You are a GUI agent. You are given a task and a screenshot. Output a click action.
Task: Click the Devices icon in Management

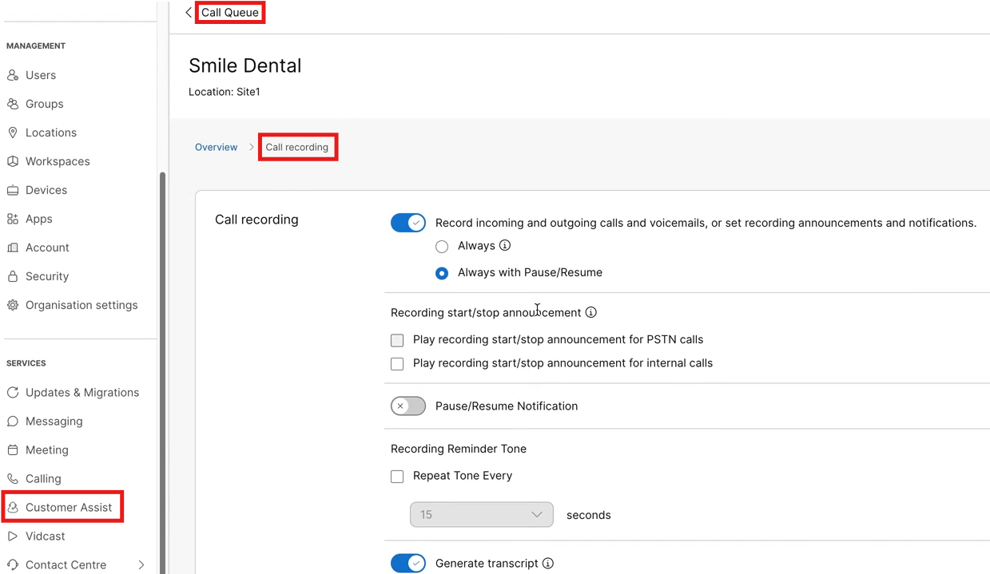tap(13, 190)
